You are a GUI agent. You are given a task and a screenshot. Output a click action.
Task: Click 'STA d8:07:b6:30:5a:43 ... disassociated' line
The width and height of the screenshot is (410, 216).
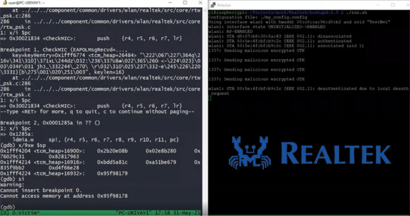click(280, 36)
